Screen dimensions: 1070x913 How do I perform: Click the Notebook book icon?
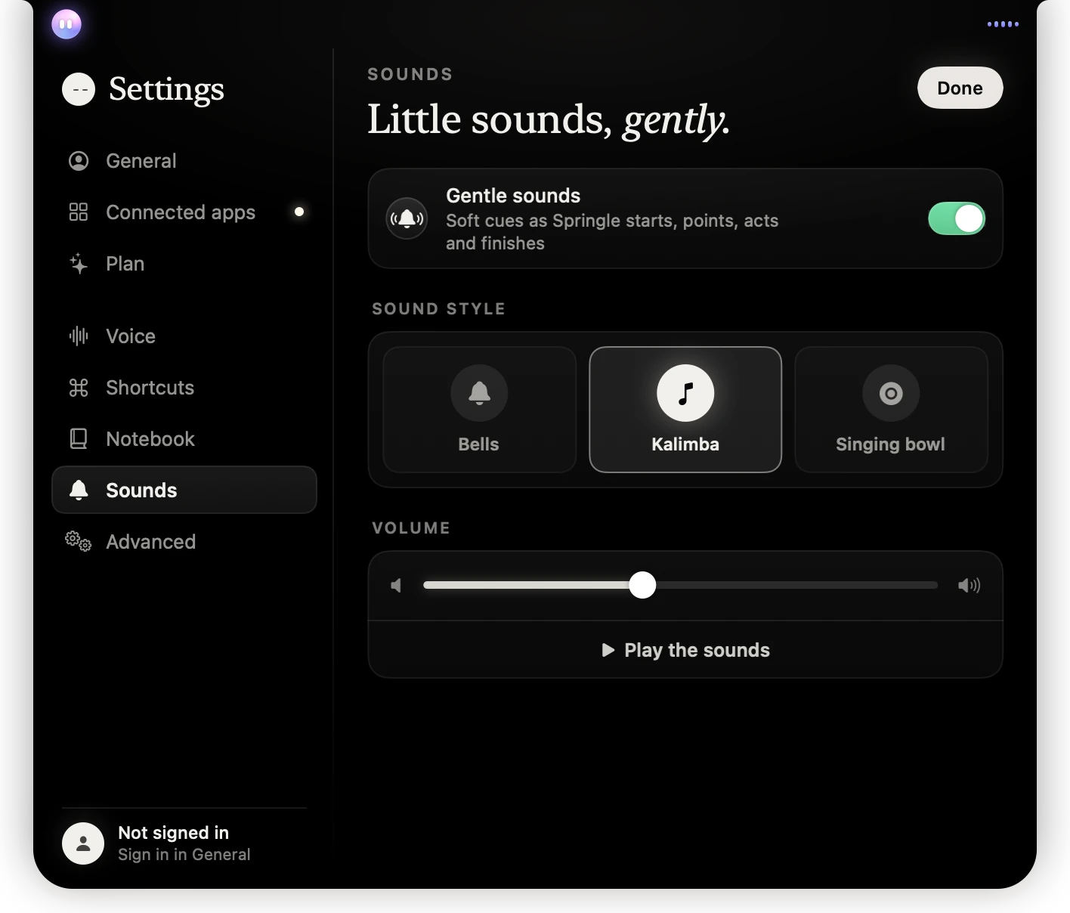pos(79,439)
